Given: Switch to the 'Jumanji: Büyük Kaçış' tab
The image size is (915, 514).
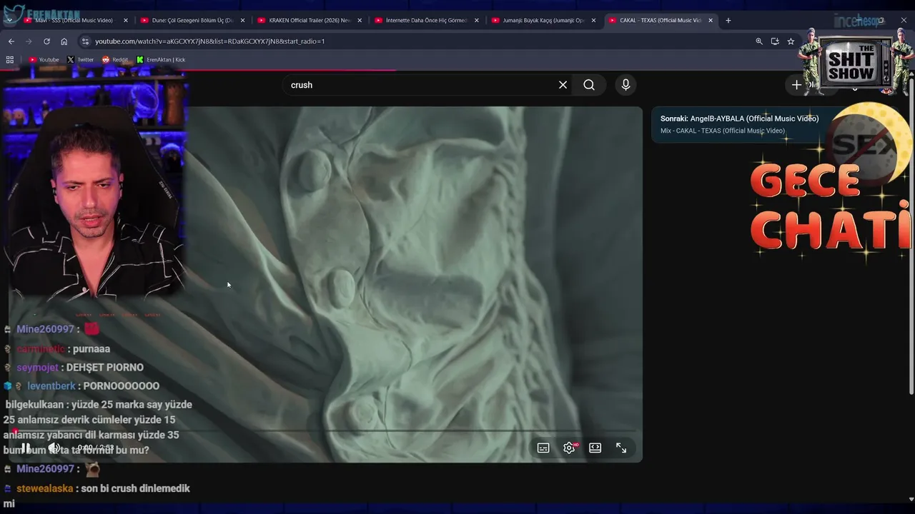Looking at the screenshot, I should [543, 20].
